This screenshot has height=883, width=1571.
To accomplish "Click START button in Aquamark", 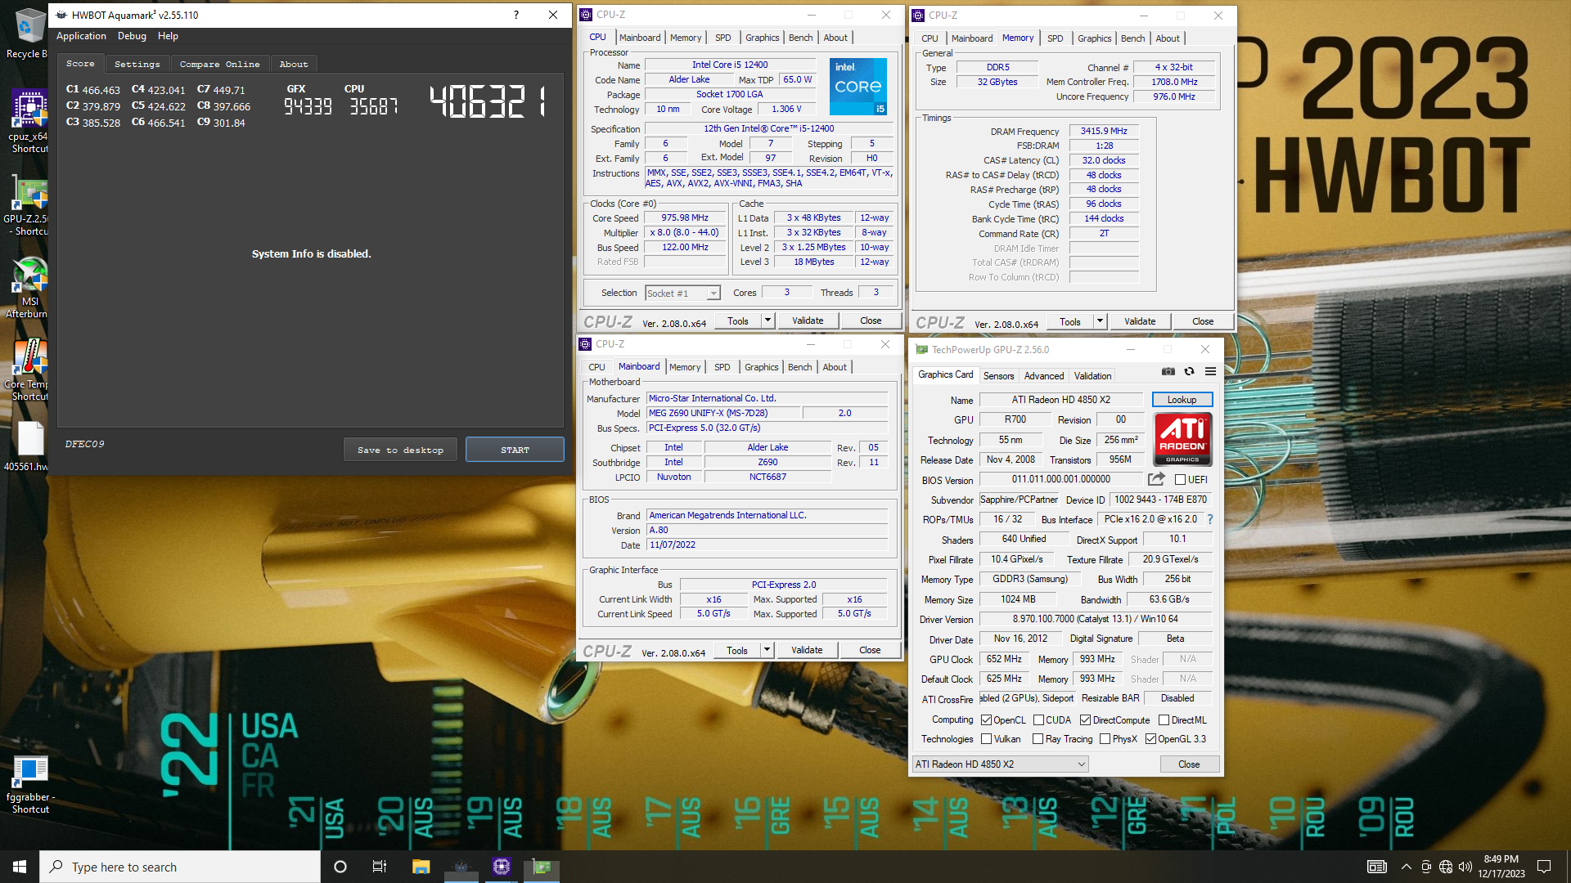I will pyautogui.click(x=515, y=450).
